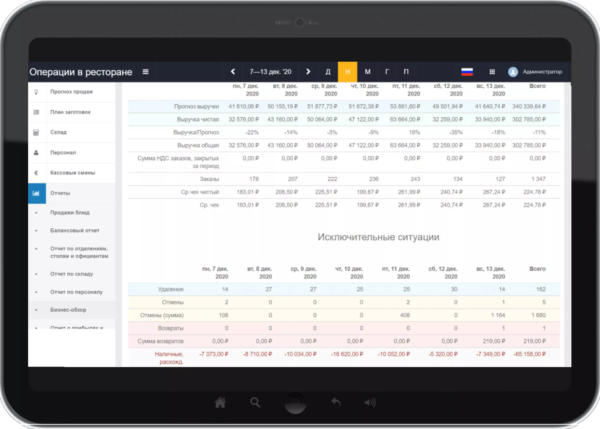The height and width of the screenshot is (429, 600).
Task: Click Удаления total 162
Action: coord(541,289)
